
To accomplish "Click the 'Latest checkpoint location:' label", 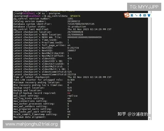I will point(33,32).
